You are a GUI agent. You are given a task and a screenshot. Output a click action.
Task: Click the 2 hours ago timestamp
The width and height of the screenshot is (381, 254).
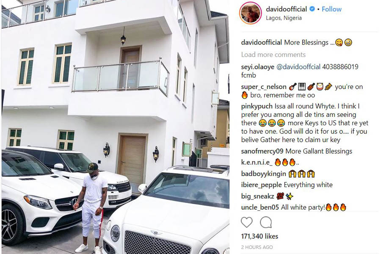pos(257,247)
